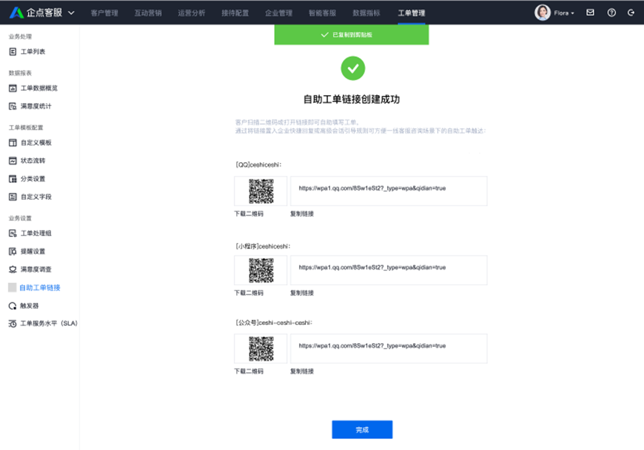Open the 接待配置 top menu
The image size is (644, 450).
pyautogui.click(x=235, y=13)
